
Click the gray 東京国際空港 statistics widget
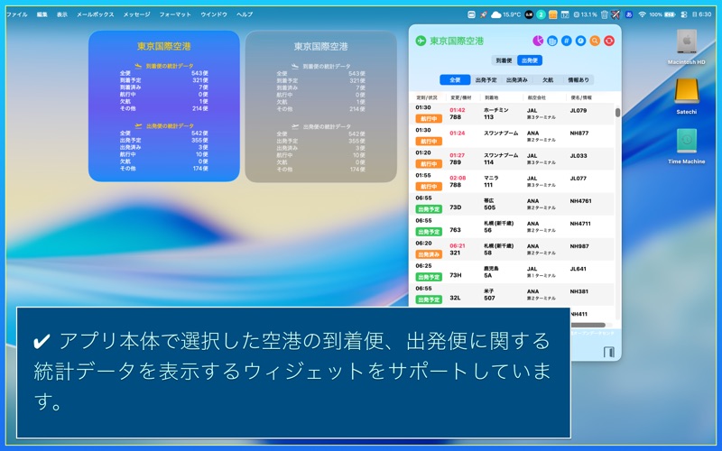(x=321, y=106)
